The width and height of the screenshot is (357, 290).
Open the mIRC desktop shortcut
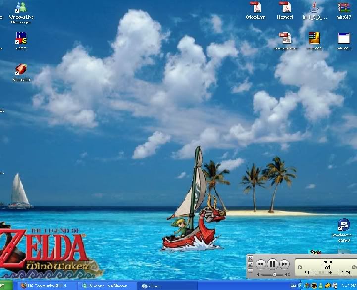point(21,41)
